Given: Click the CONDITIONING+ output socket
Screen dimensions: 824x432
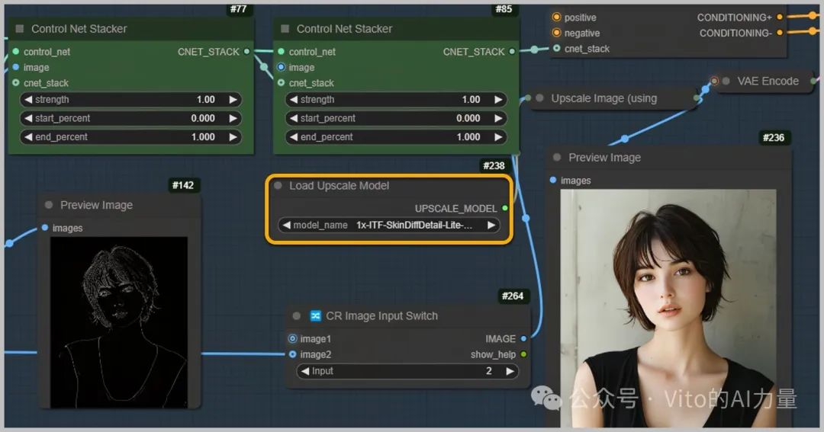Looking at the screenshot, I should pos(780,17).
